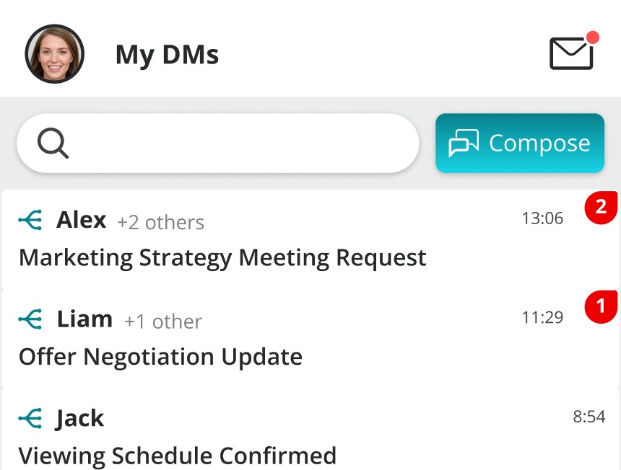621x470 pixels.
Task: Click the chat bubbles icon in Compose
Action: (x=464, y=143)
